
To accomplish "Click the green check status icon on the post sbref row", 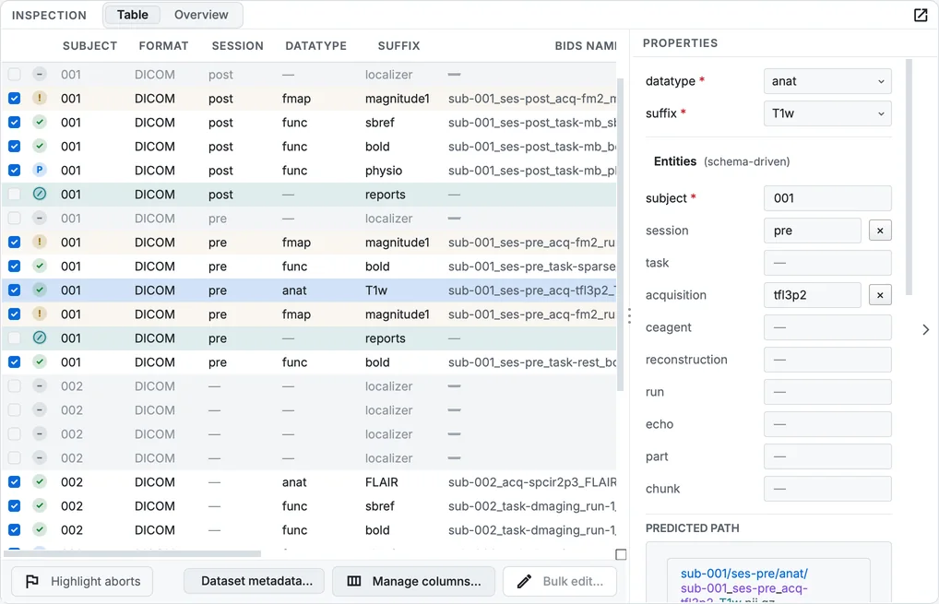I will 40,122.
